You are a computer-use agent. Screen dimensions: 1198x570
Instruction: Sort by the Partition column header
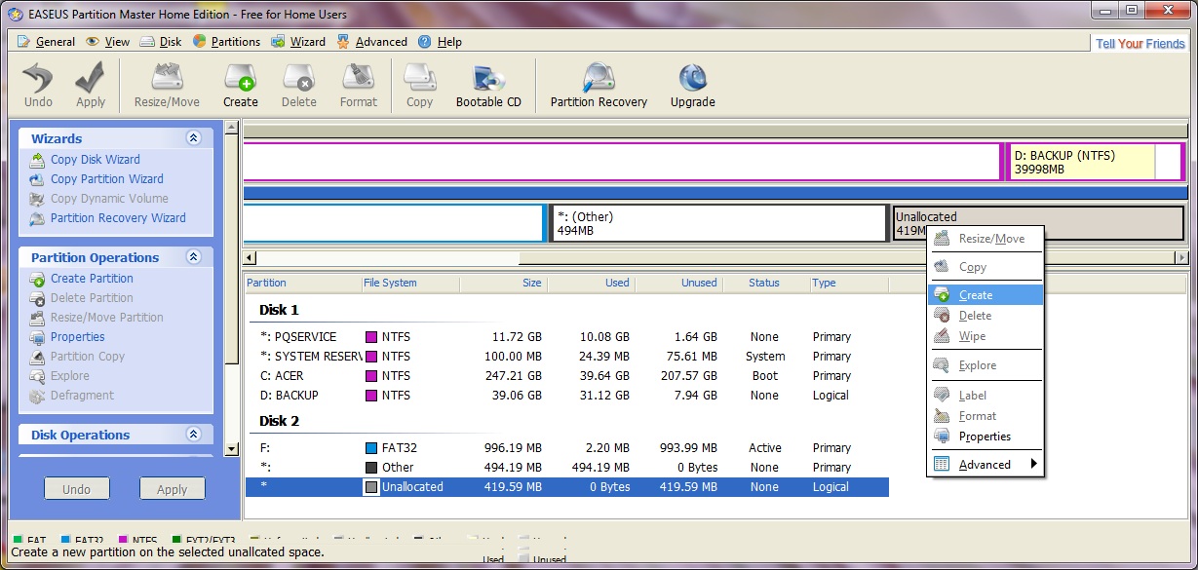coord(302,284)
